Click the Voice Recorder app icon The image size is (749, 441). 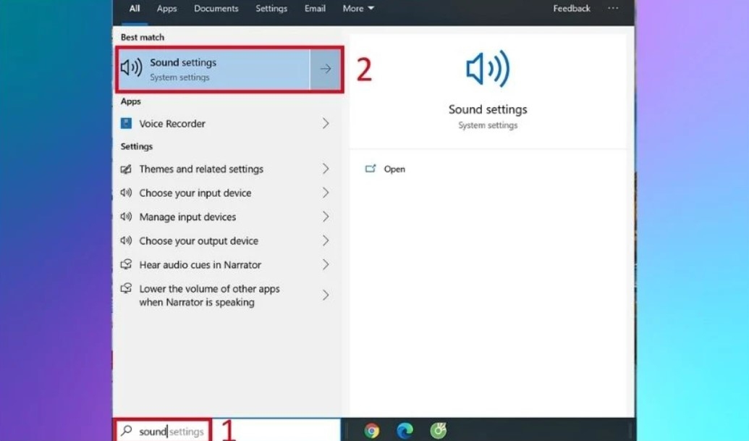(126, 124)
